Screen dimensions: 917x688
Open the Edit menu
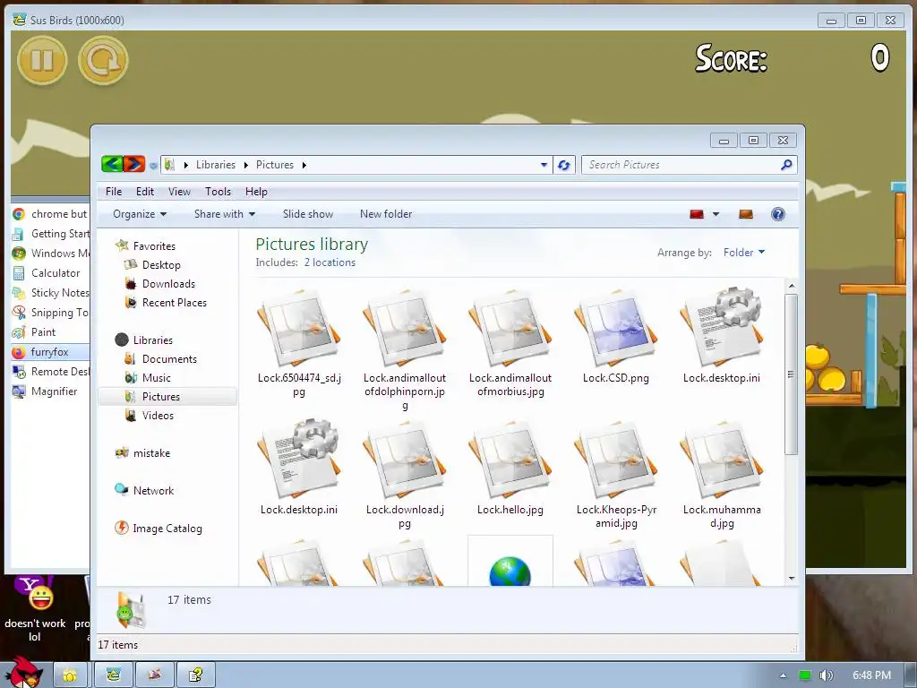click(144, 192)
